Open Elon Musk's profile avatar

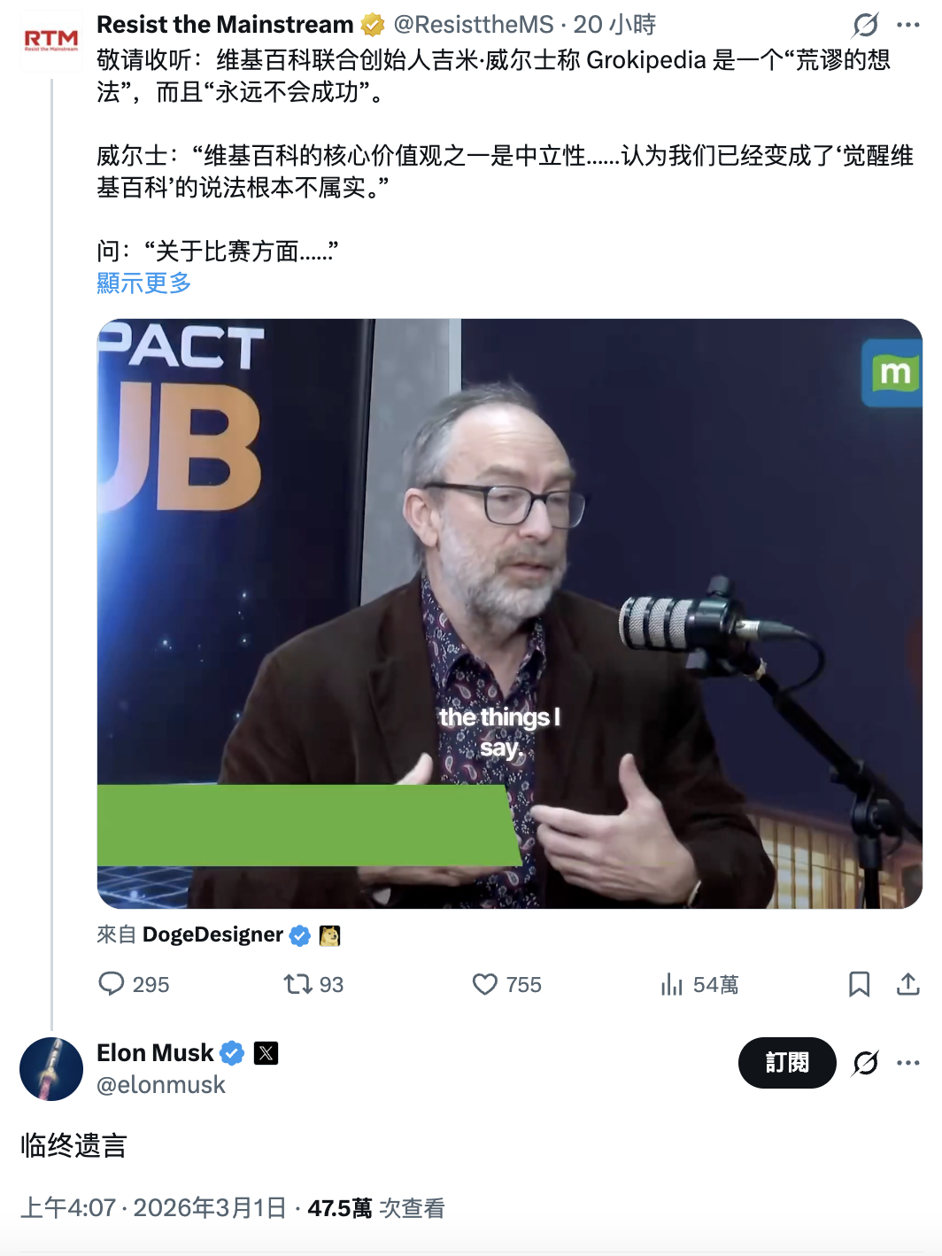[51, 1069]
